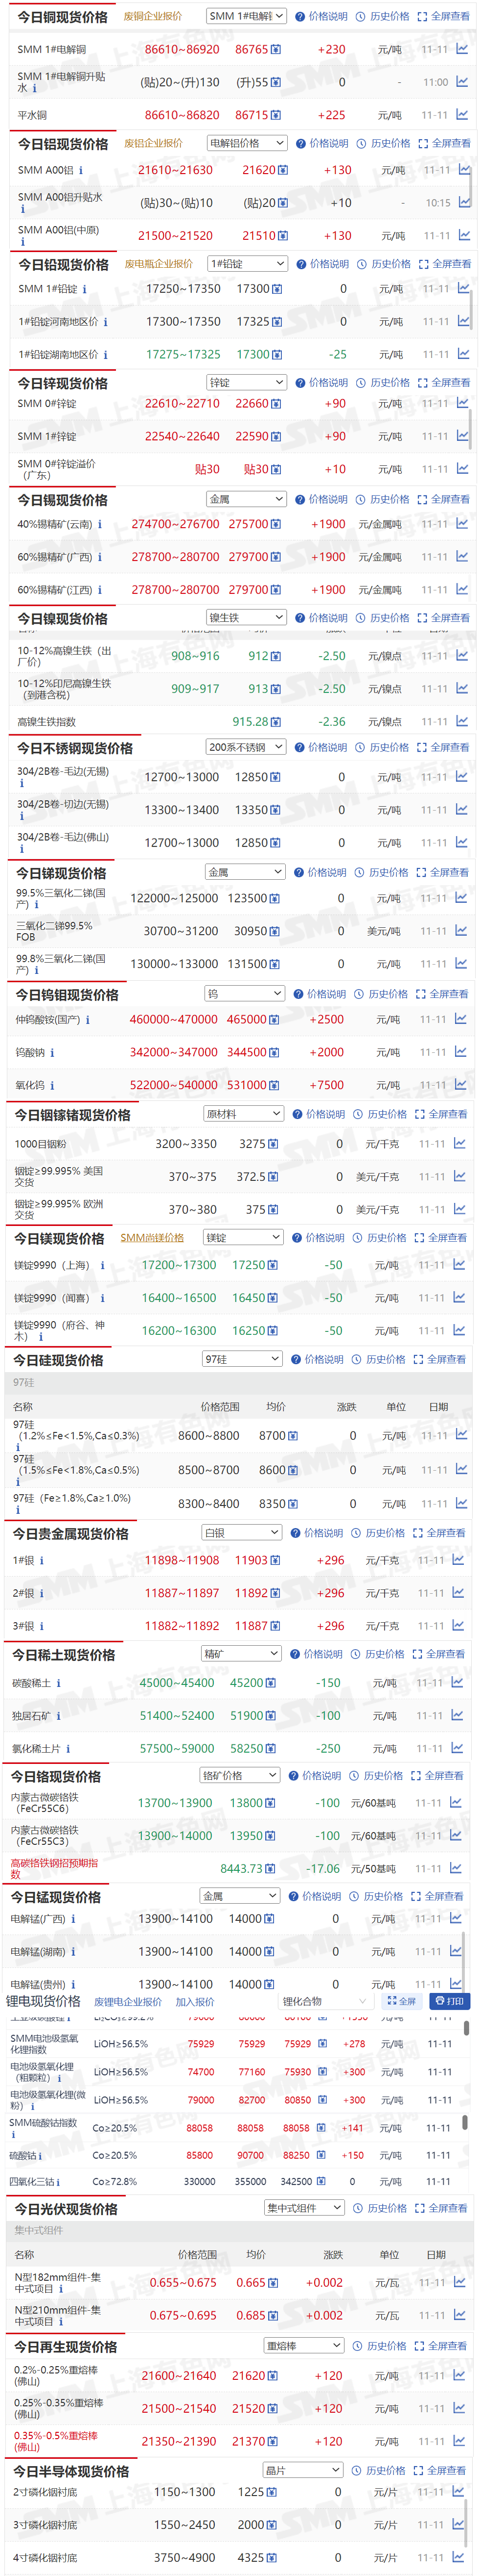Click the 均价 header in photovoltaic table
481x2576 pixels.
[256, 2254]
